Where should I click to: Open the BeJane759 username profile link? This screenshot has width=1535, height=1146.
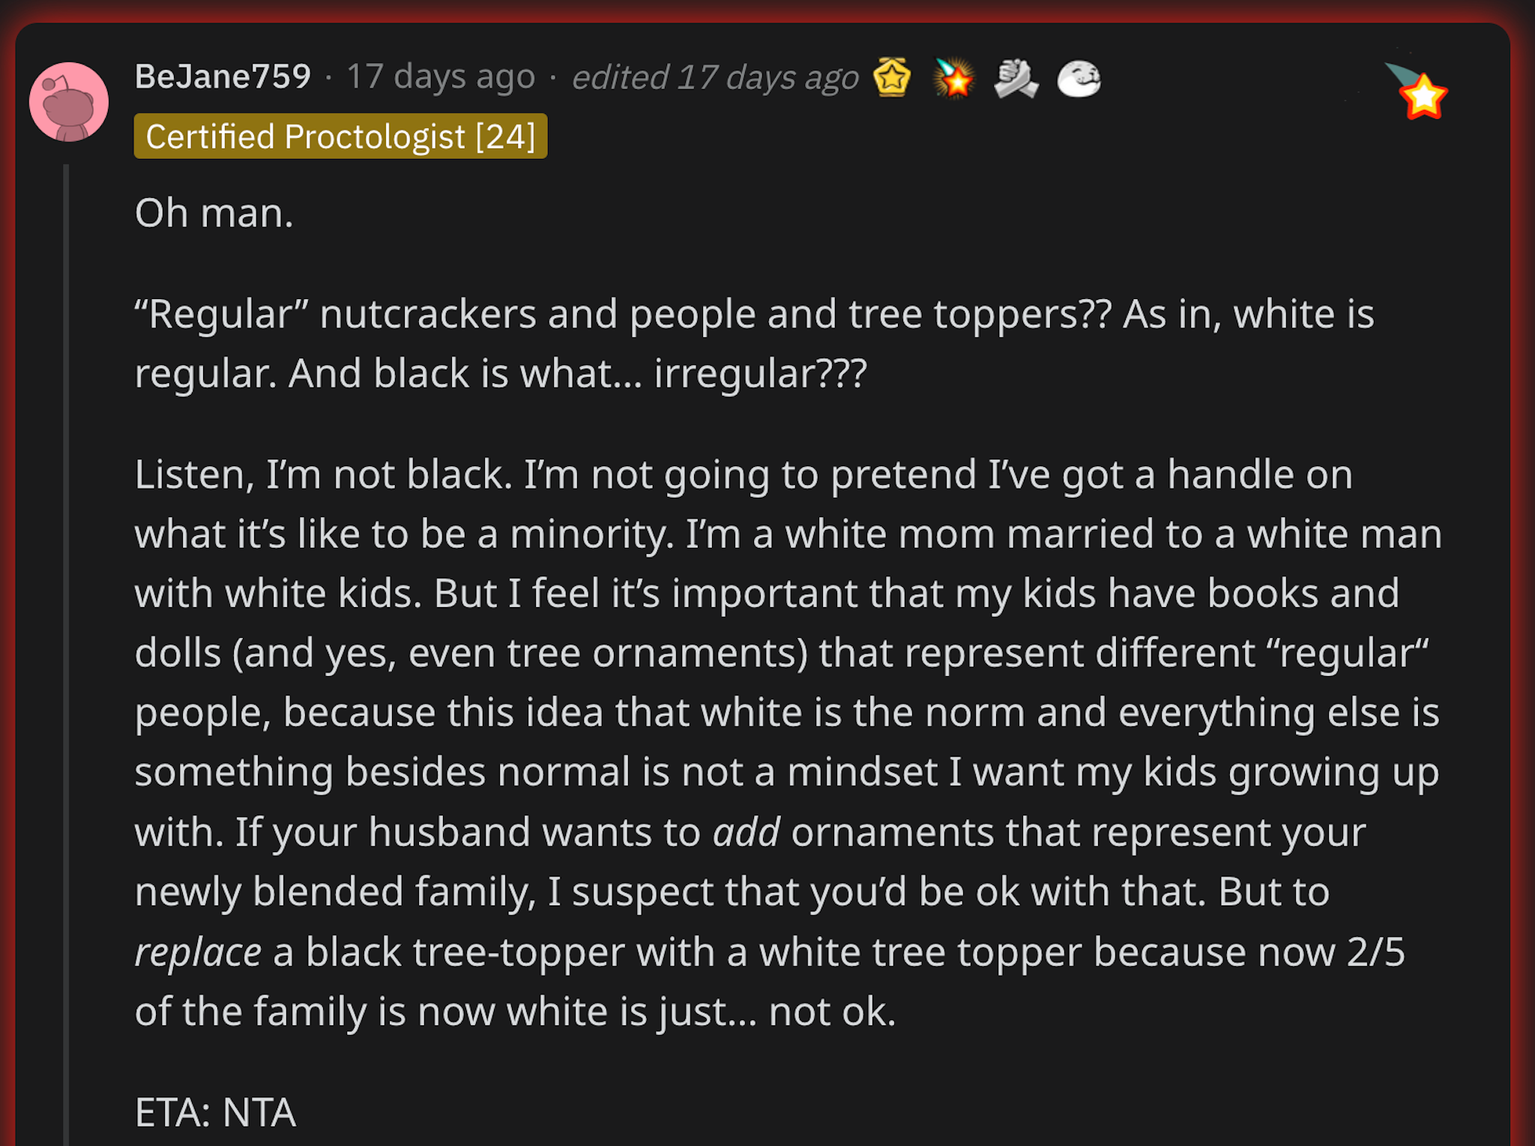[x=223, y=76]
